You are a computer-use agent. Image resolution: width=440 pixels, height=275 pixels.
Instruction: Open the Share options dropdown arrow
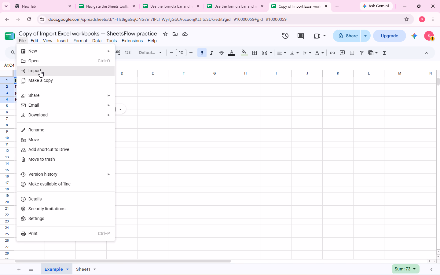(x=365, y=36)
